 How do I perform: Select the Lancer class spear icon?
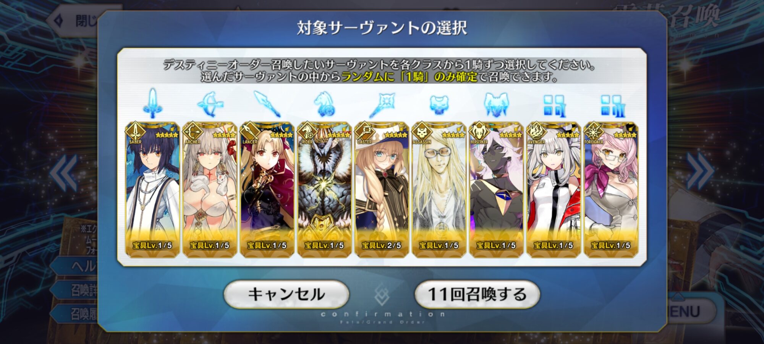267,104
